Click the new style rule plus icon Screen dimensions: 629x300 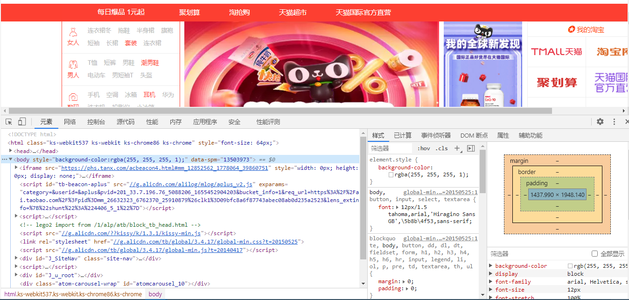pos(457,148)
